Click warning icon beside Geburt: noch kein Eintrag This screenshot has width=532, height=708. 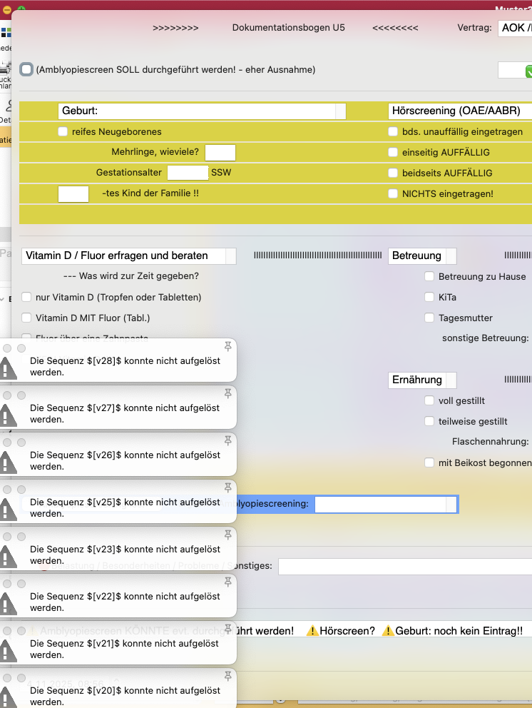pyautogui.click(x=388, y=631)
